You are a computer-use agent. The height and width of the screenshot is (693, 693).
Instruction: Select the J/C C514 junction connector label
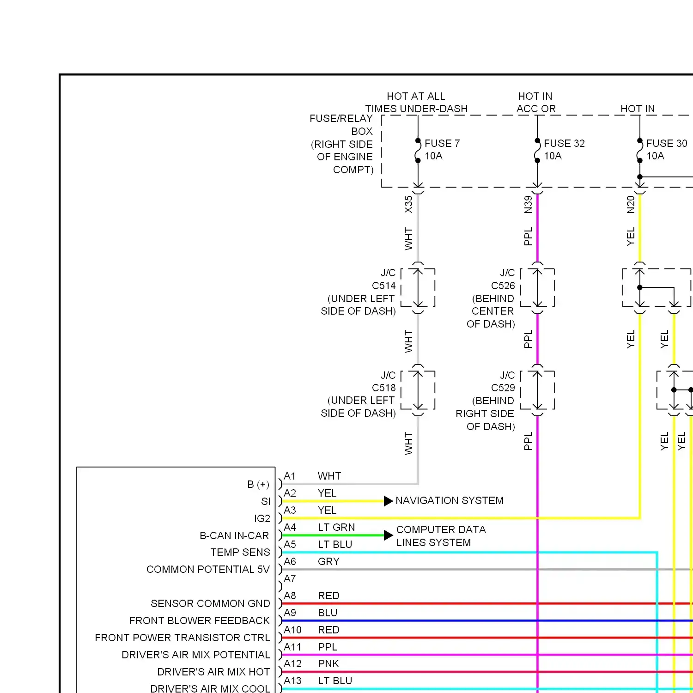pos(359,292)
